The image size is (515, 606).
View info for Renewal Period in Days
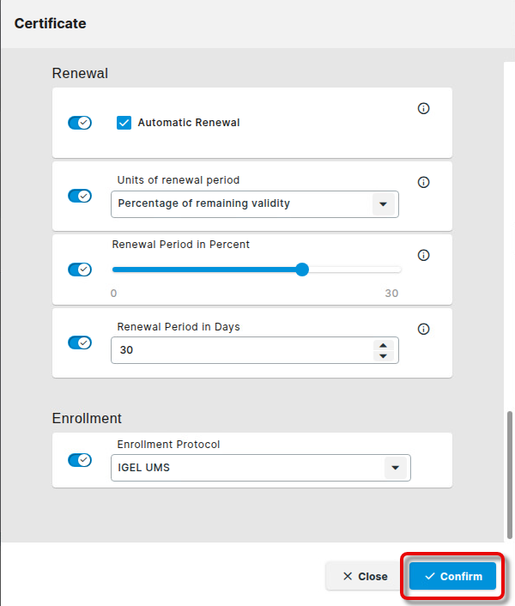[x=423, y=329]
